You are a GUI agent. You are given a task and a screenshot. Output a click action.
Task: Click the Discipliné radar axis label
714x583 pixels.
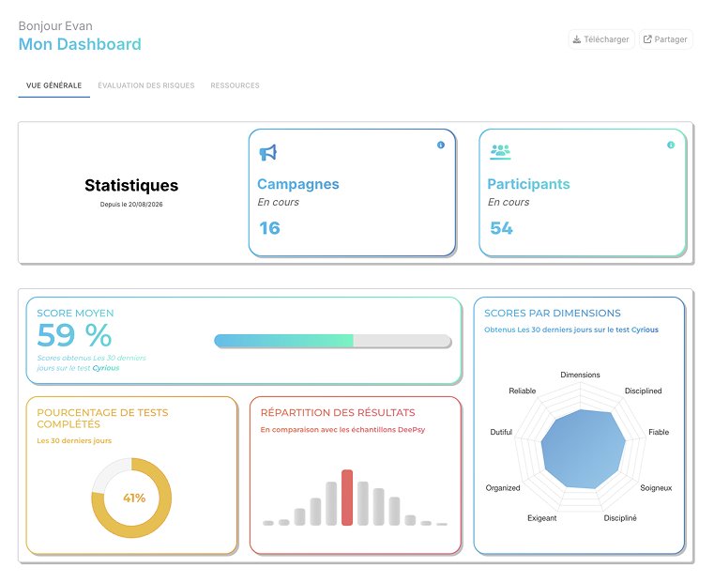[620, 518]
